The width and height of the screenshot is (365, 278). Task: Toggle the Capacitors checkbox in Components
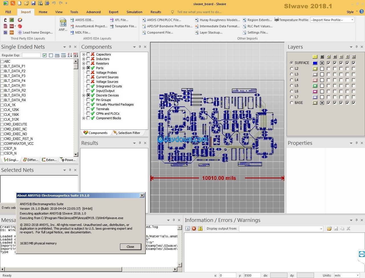coord(88,54)
